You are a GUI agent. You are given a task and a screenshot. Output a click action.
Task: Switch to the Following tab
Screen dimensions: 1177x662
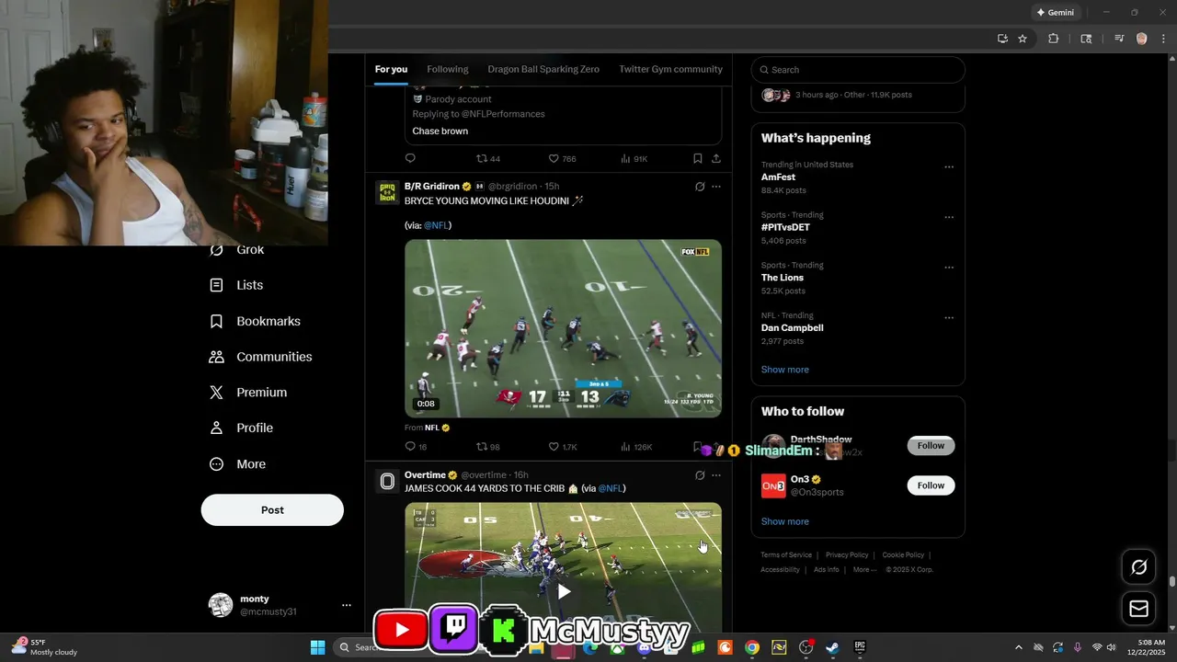[448, 69]
